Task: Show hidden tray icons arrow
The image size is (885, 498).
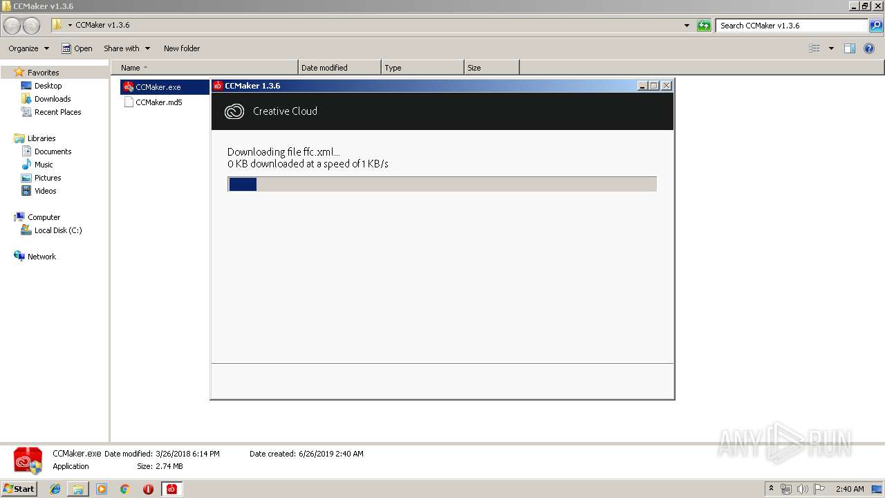Action: tap(772, 489)
